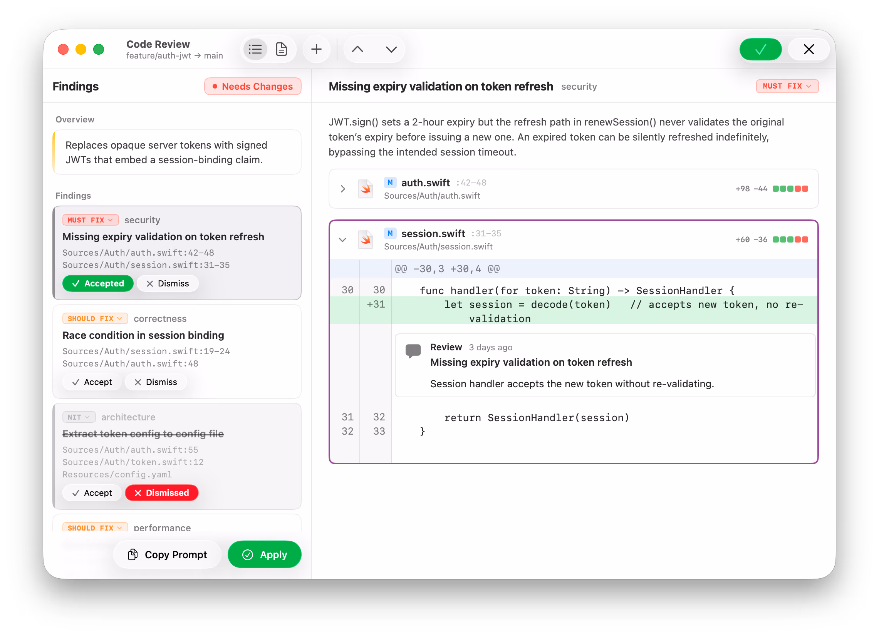
Task: Click the Sources/Auth/token.swift:12 path
Action: pos(133,462)
